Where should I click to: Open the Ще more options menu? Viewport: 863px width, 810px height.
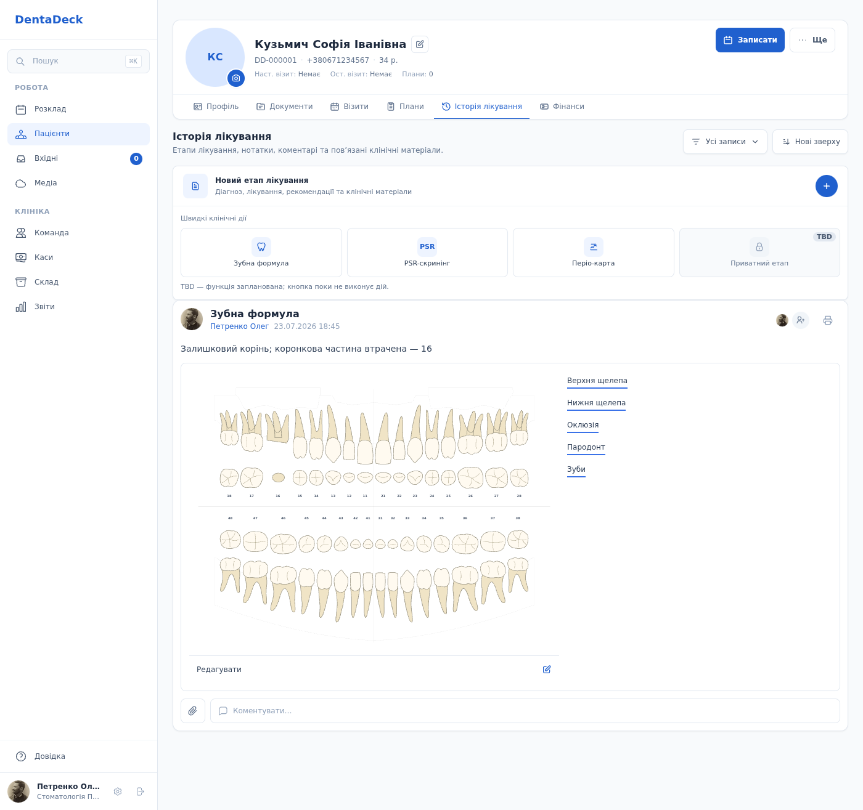812,40
